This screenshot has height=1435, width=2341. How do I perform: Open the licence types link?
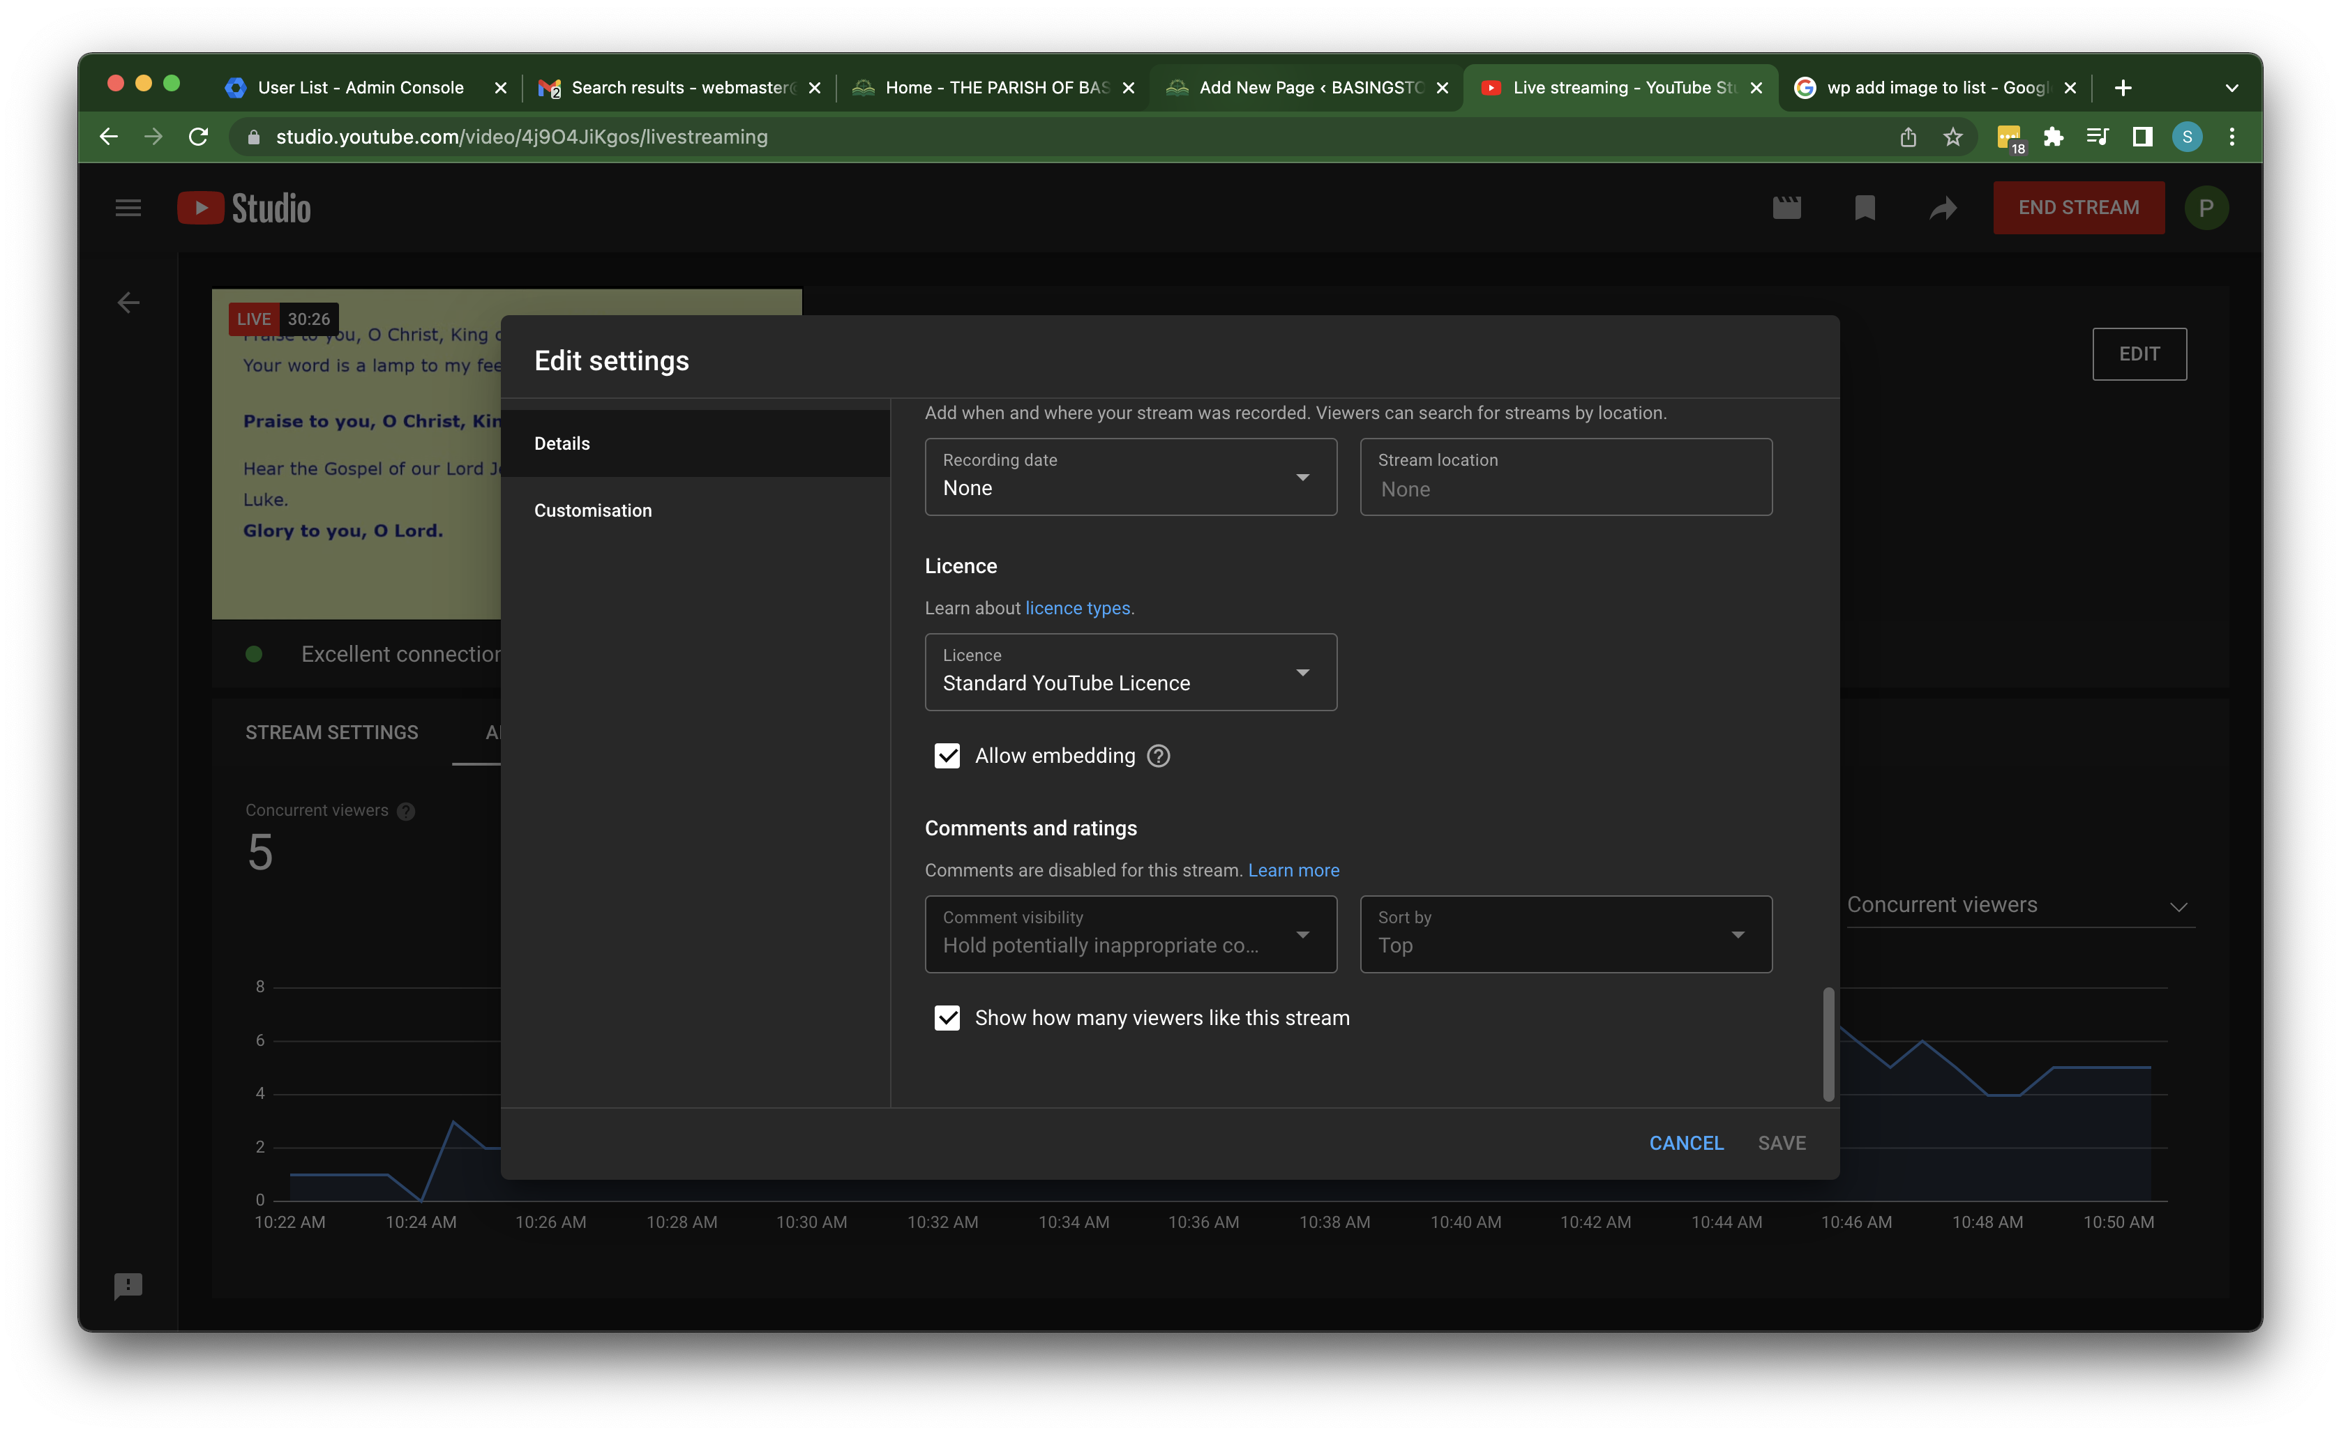(x=1079, y=608)
